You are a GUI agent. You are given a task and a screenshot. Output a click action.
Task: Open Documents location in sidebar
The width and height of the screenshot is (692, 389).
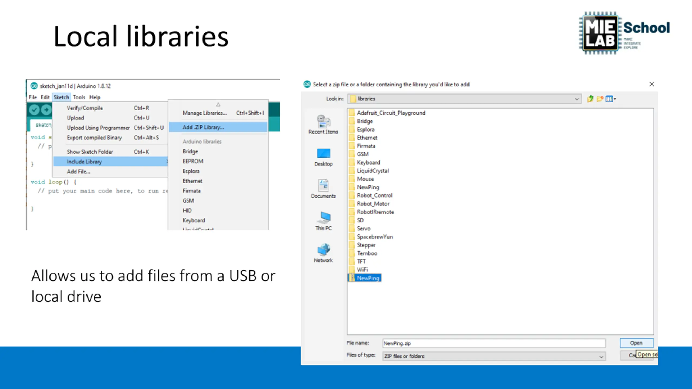click(323, 189)
